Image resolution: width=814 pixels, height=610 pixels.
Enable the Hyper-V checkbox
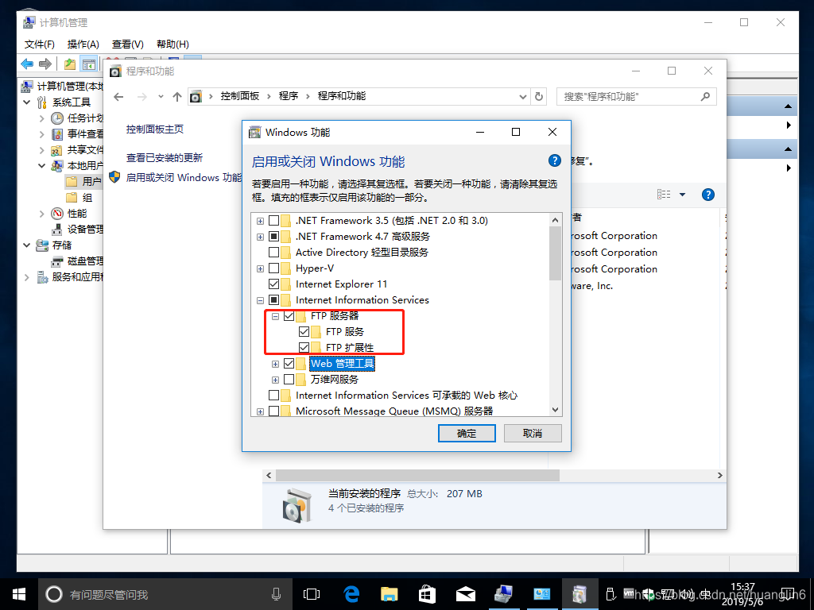273,268
